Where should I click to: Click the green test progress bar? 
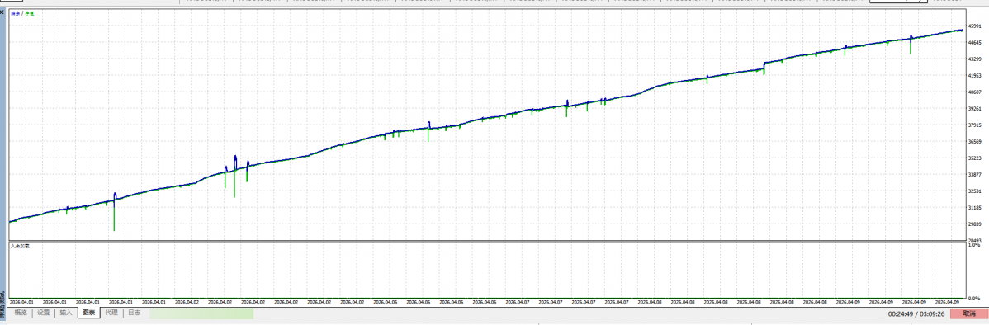tap(201, 313)
